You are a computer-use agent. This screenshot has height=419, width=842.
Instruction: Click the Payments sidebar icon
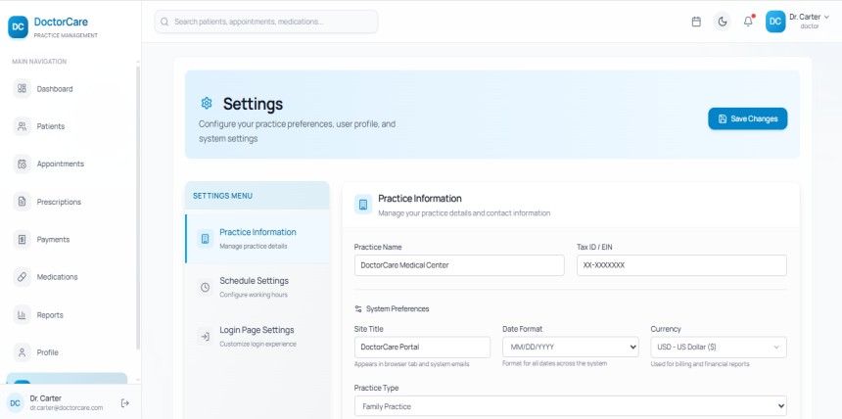click(x=23, y=240)
